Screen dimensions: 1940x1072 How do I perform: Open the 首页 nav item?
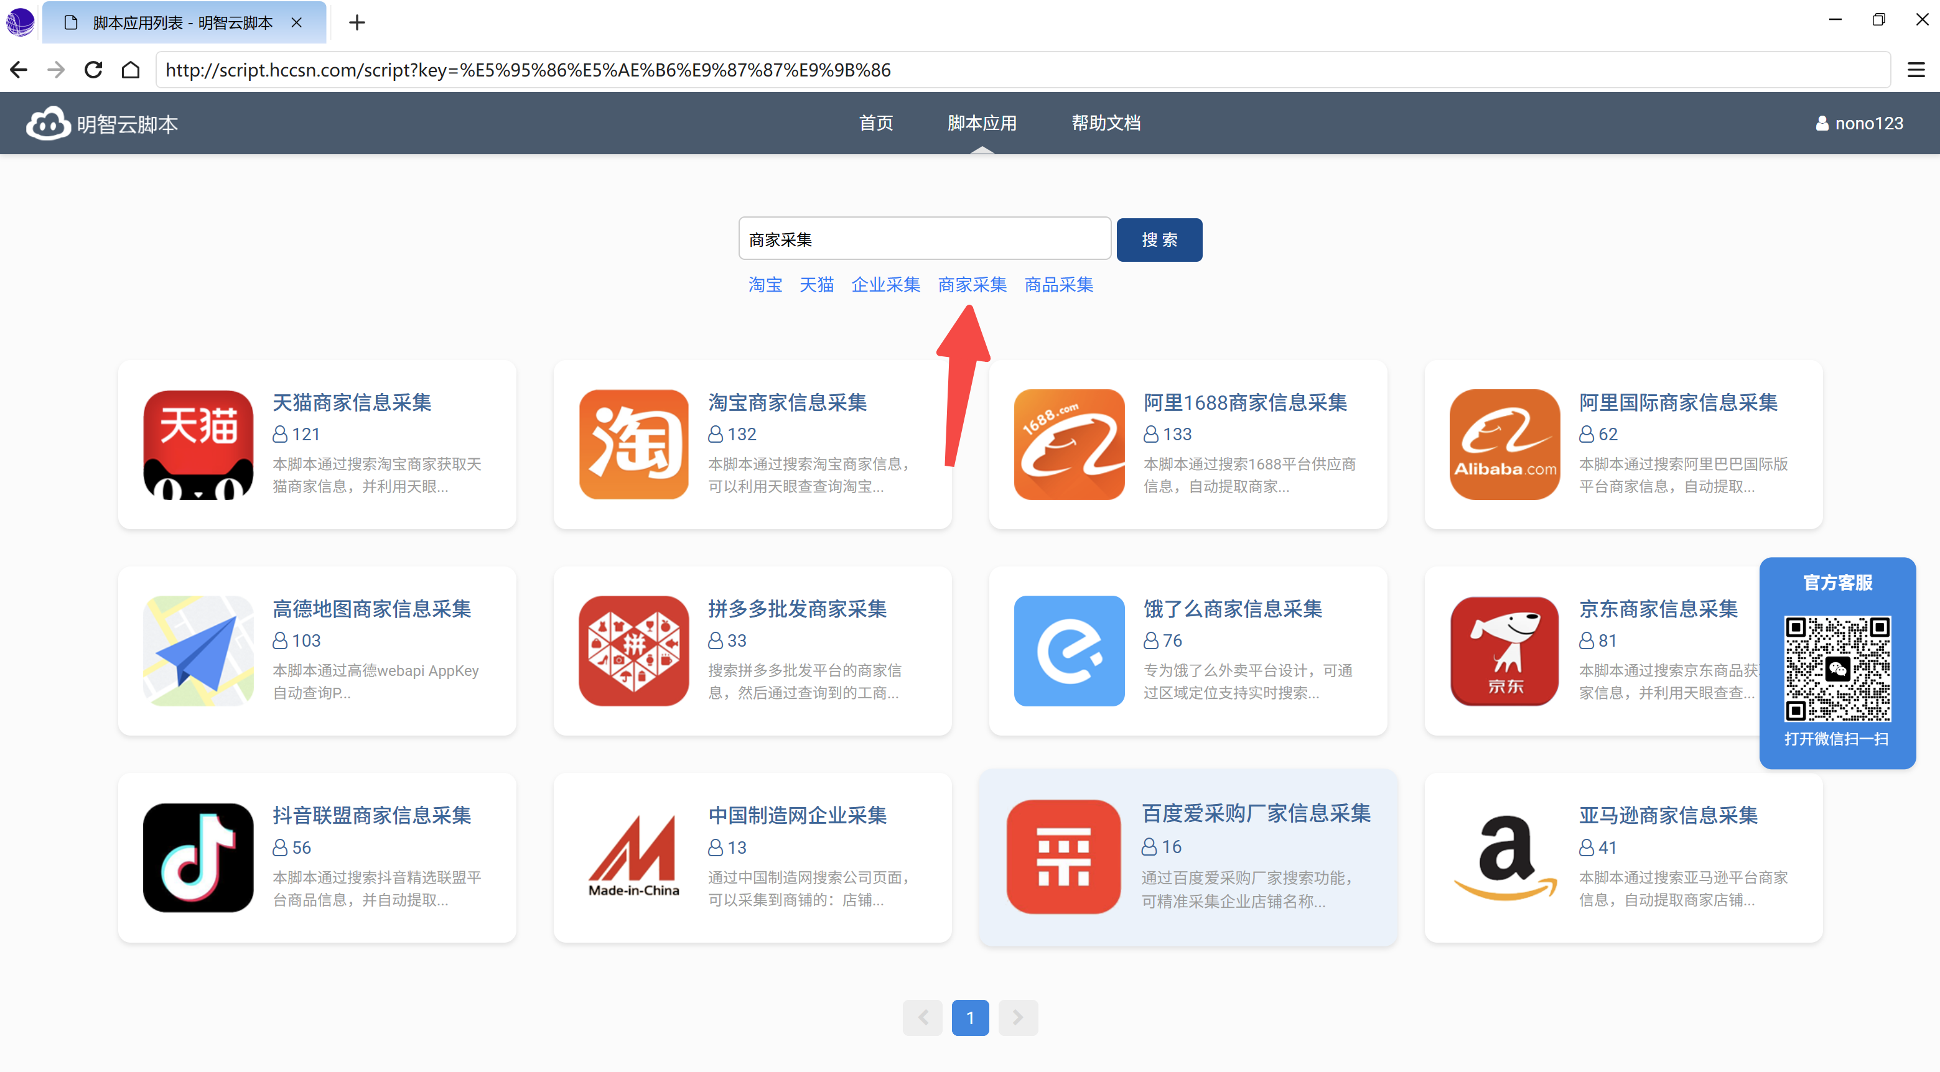[876, 124]
